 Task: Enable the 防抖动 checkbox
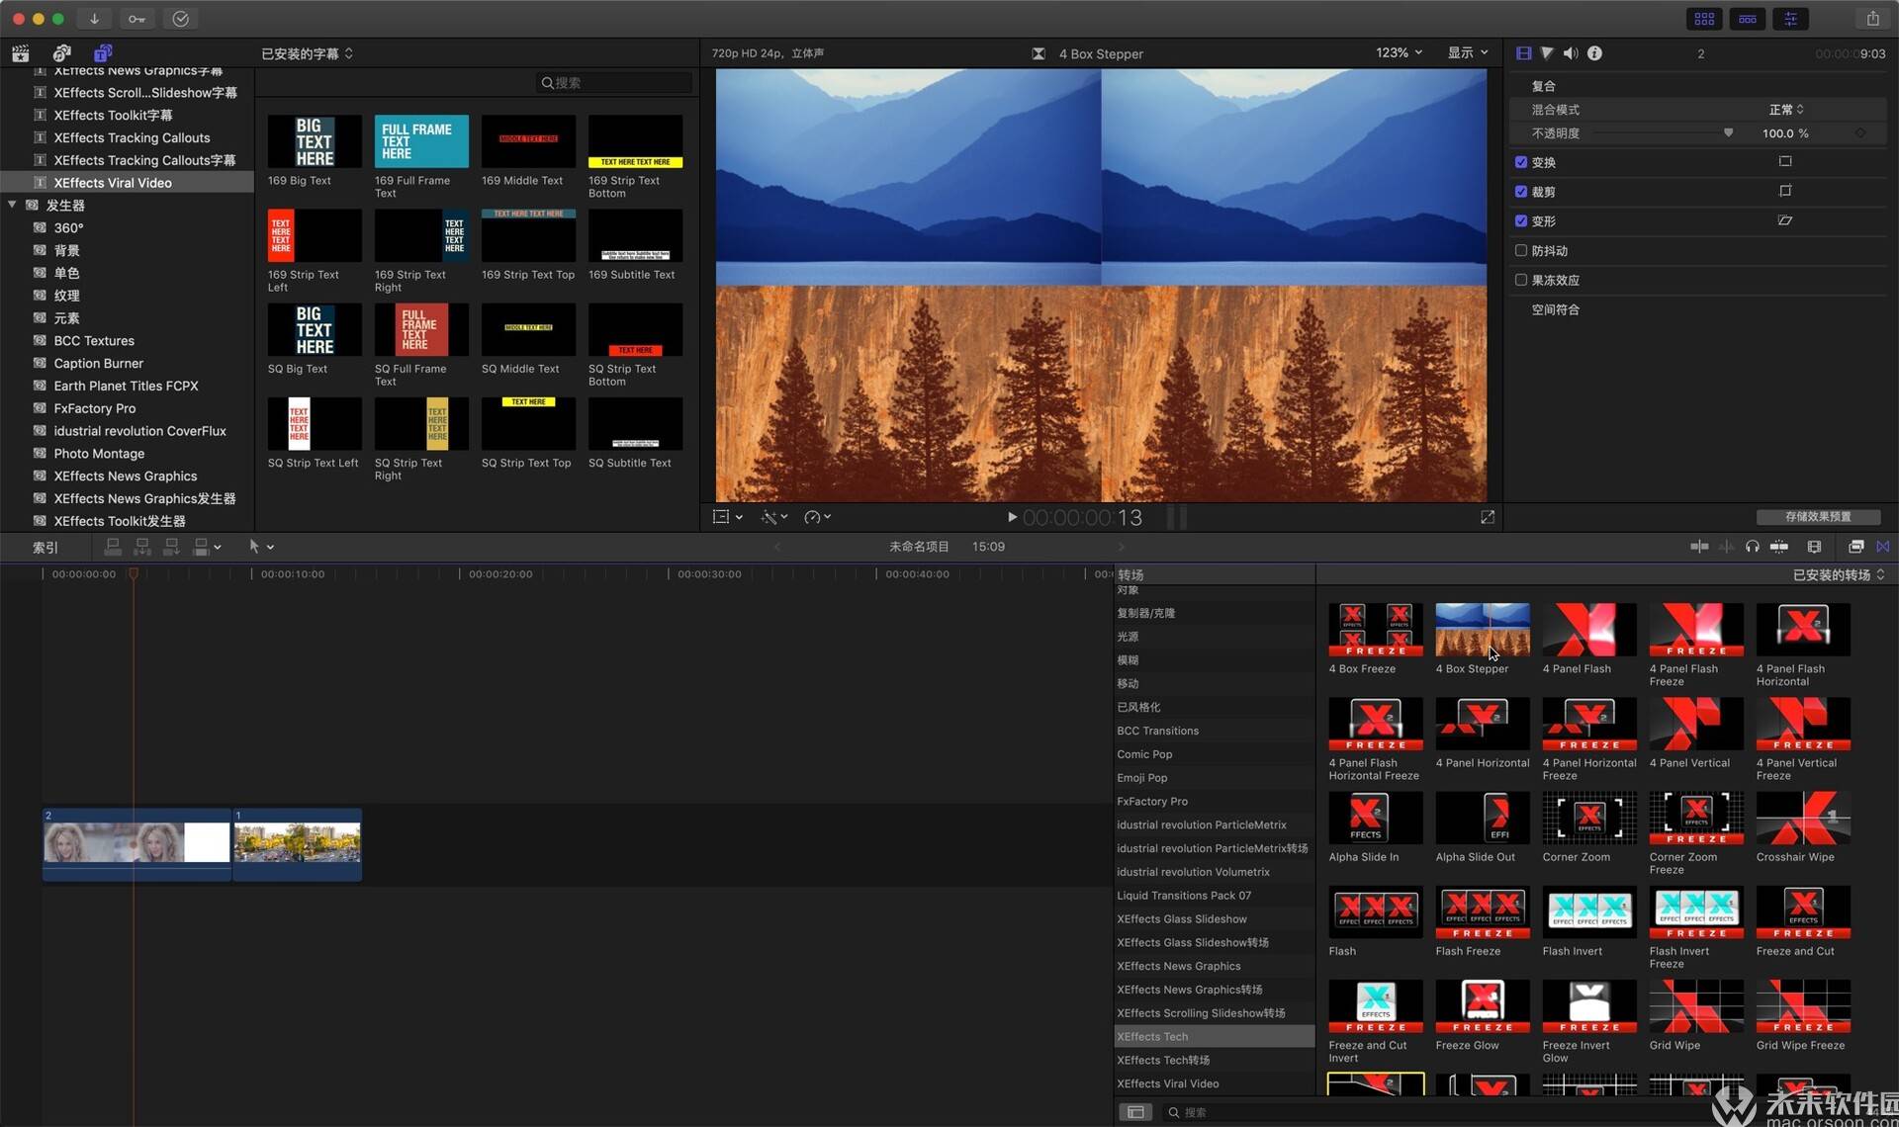(x=1521, y=251)
